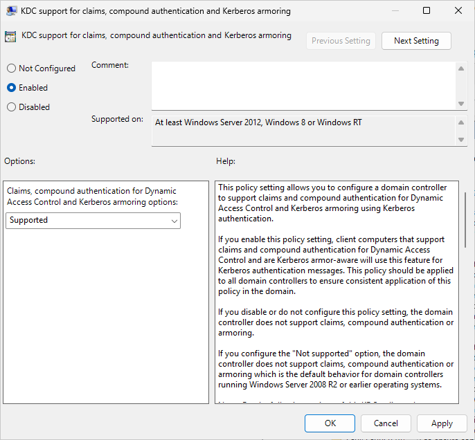Screen dimensions: 475x440
Task: Click the 'If you configure the "Not supported"' paragraph
Action: [x=336, y=369]
